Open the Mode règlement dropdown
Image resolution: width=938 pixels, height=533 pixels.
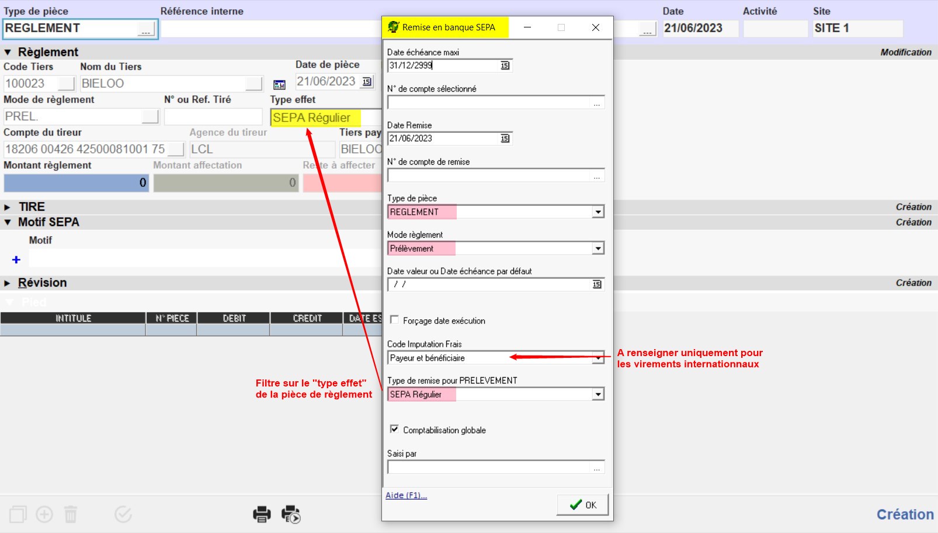(597, 249)
